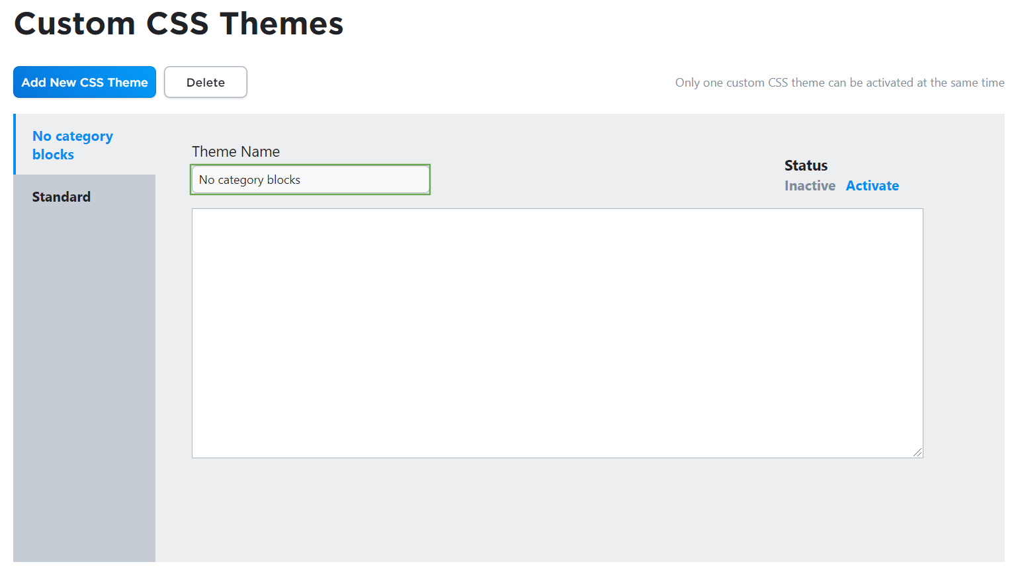Click the Status heading label
This screenshot has height=570, width=1014.
(x=806, y=165)
